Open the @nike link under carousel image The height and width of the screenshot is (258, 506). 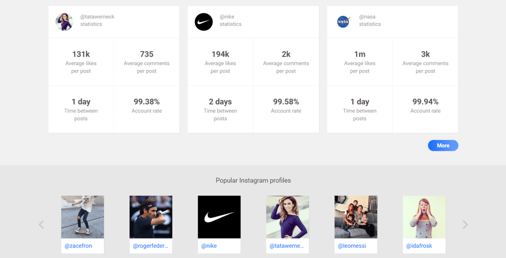click(x=209, y=246)
